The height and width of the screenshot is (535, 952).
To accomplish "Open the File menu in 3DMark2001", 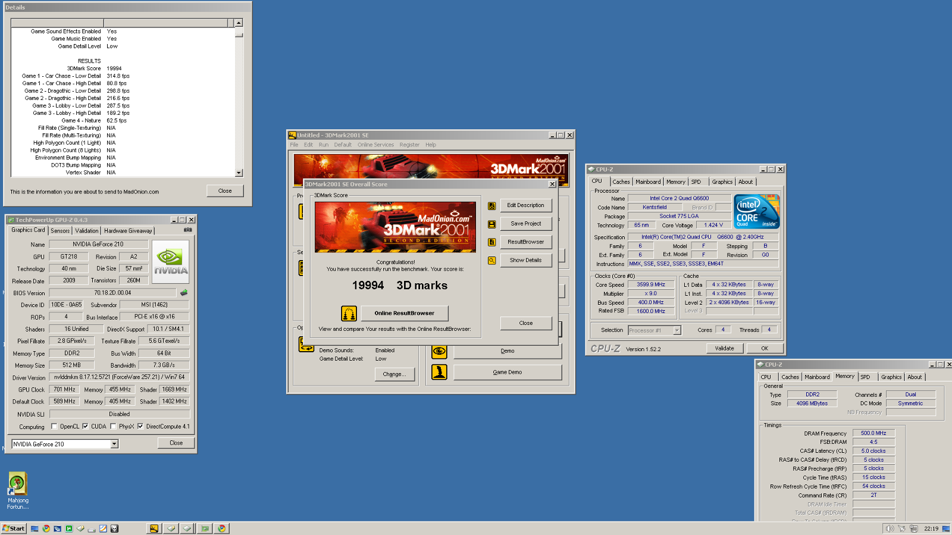I will [294, 145].
